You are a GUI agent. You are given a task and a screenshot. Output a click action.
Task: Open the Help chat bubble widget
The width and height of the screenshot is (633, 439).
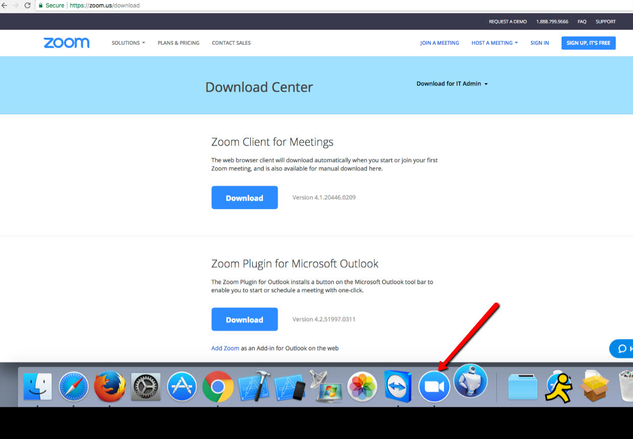621,349
